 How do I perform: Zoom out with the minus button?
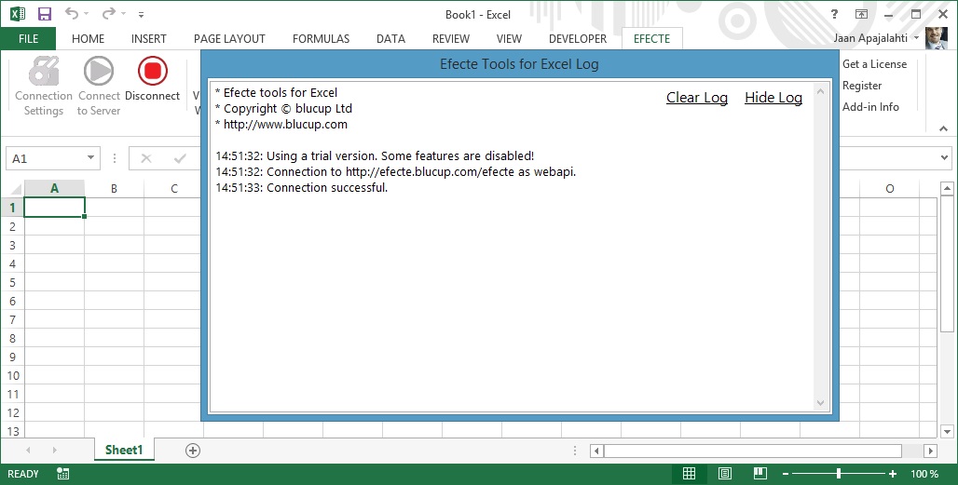click(x=786, y=474)
